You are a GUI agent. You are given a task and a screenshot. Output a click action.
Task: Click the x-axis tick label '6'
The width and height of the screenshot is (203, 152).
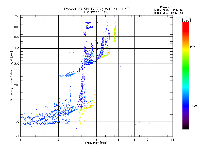pyautogui.click(x=119, y=140)
